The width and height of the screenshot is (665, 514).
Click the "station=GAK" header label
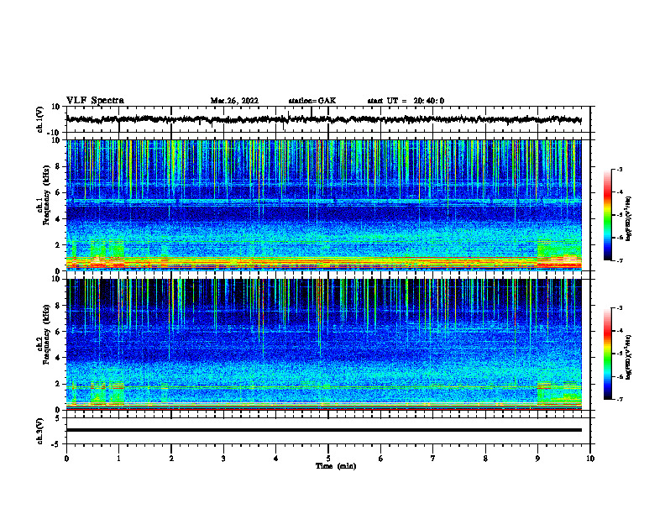click(x=312, y=101)
